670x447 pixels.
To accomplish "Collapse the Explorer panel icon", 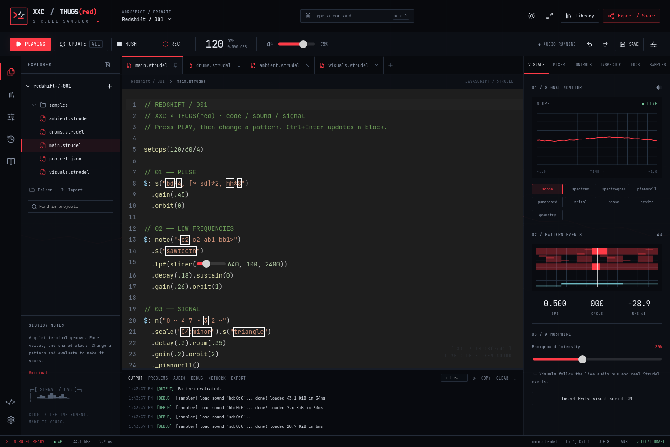I will tap(107, 65).
